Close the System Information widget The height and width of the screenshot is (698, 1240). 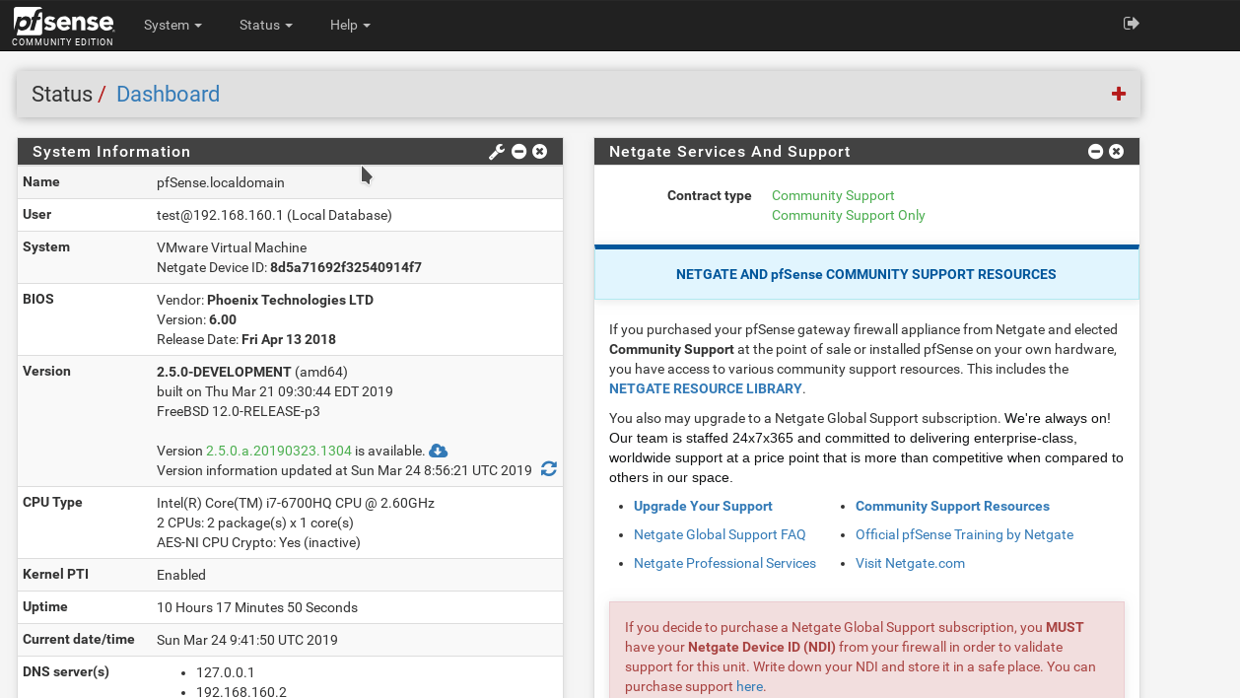point(540,151)
